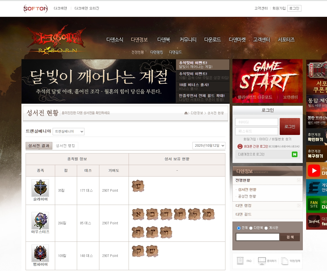Click the Het (ח) tablet in the Ousters row
Viewport: 327px width, 271px height.
click(x=180, y=214)
